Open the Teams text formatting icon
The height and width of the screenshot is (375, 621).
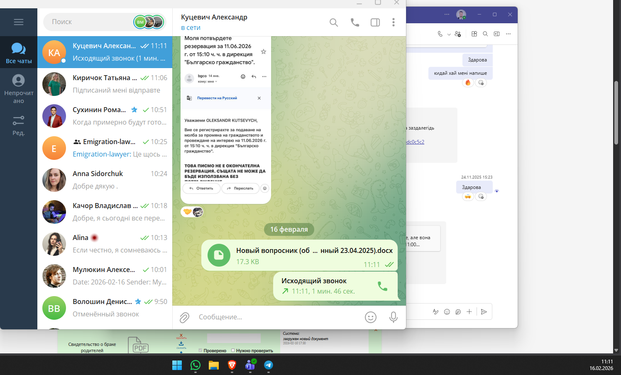coord(435,312)
